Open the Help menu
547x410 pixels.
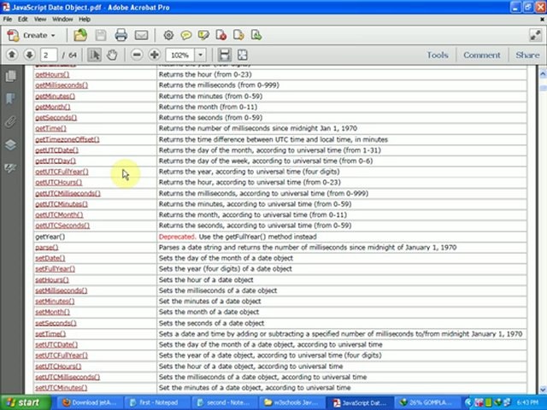coord(85,19)
